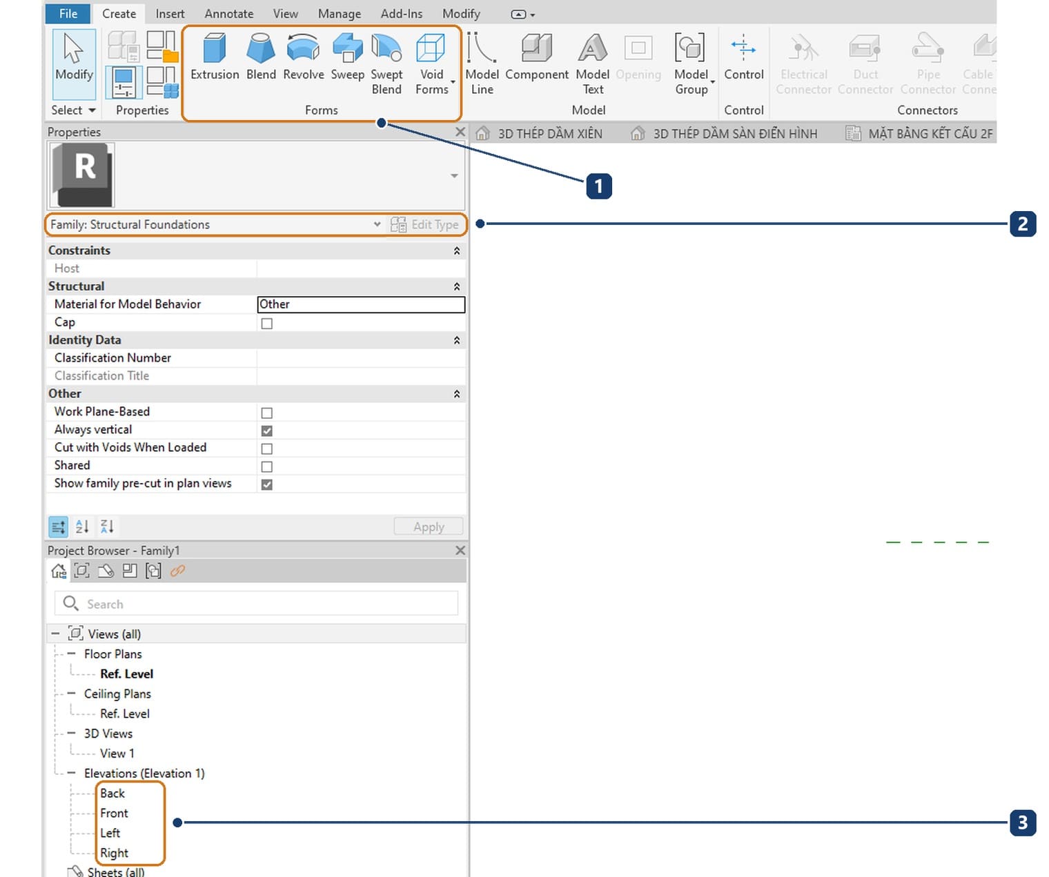1049x877 pixels.
Task: Enable Work Plane-Based checkbox
Action: [x=267, y=413]
